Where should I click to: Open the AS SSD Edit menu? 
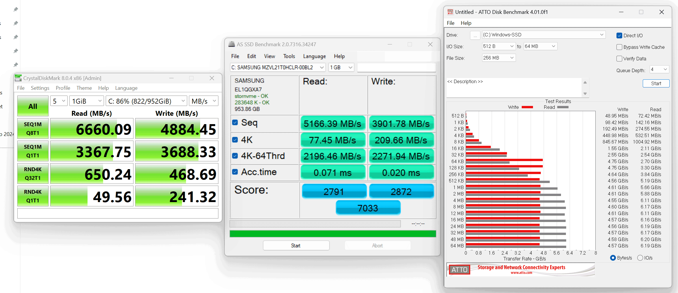[251, 56]
